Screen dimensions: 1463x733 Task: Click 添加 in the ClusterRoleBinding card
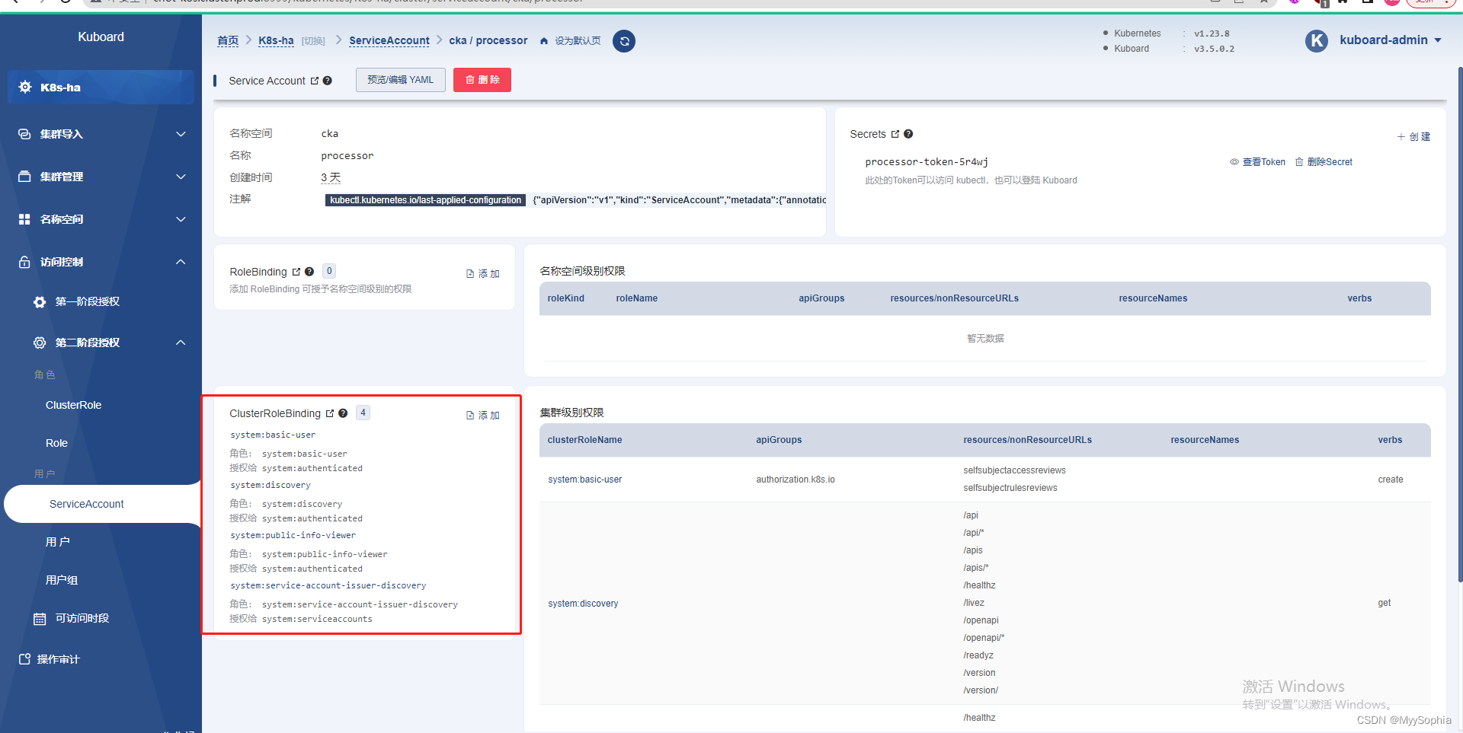coord(483,416)
